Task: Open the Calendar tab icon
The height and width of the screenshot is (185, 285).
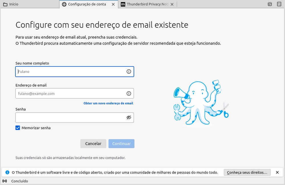Action: pos(270,4)
